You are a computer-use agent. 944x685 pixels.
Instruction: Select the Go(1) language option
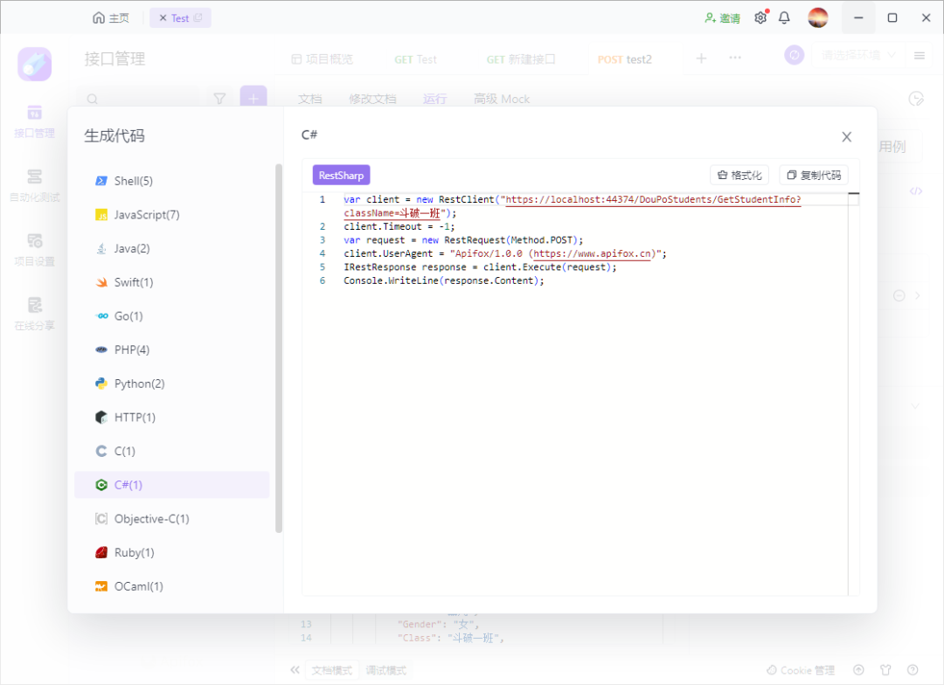click(x=128, y=315)
